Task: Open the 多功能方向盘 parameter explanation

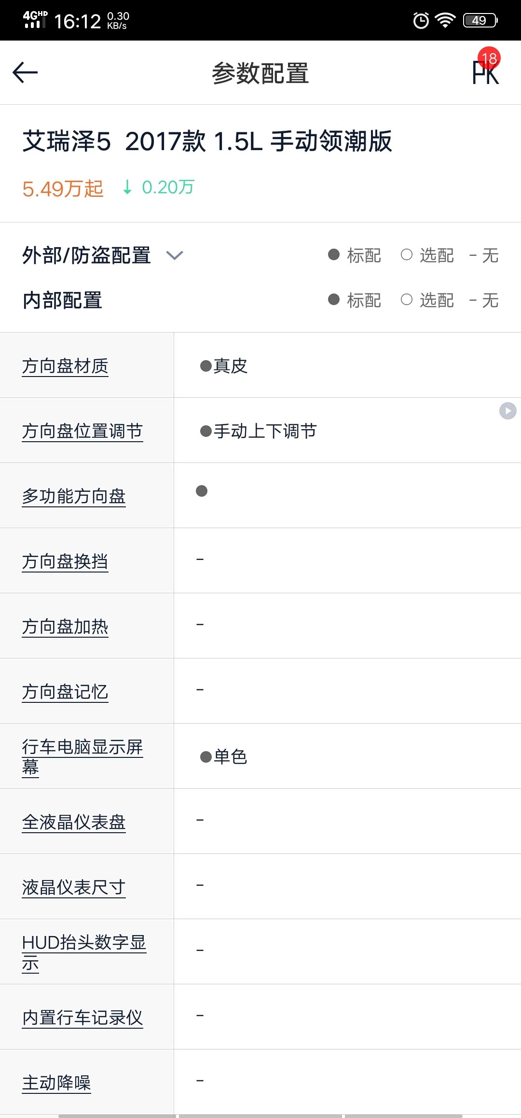Action: (x=74, y=496)
